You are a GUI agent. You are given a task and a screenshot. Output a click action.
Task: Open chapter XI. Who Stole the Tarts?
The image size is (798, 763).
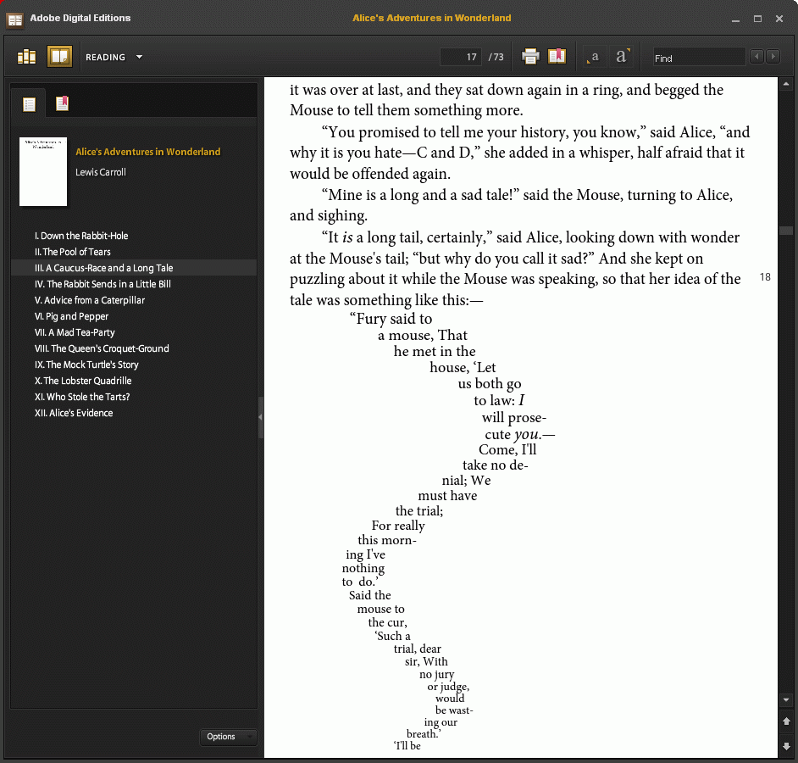[82, 397]
